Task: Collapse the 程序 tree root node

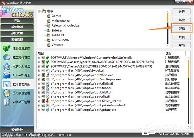Action: coord(39,11)
